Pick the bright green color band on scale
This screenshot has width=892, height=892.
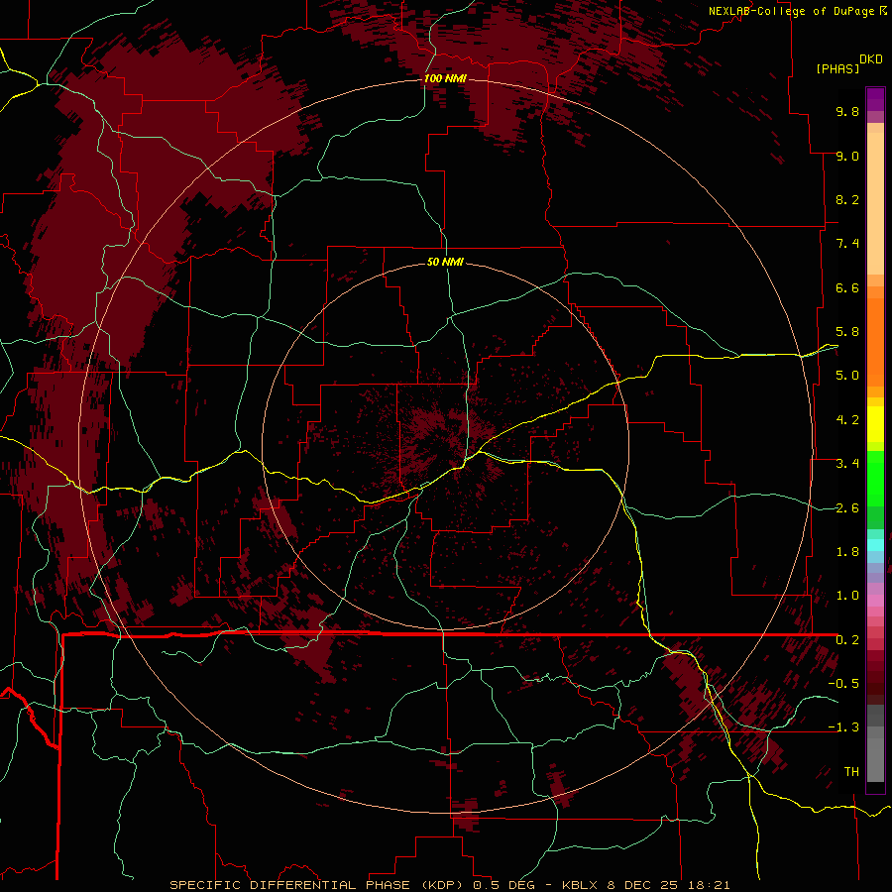(875, 478)
